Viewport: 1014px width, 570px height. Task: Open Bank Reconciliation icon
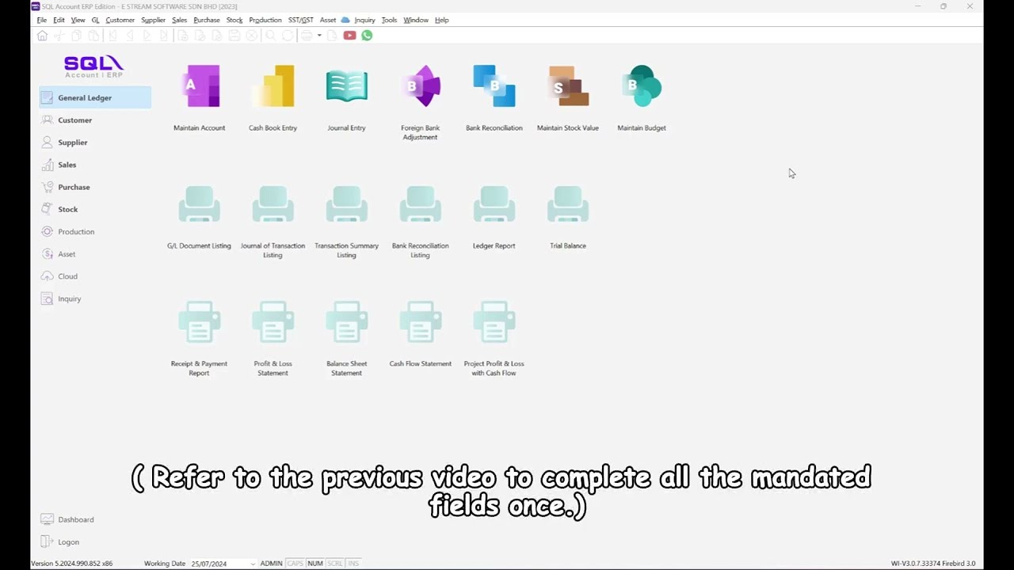(494, 86)
